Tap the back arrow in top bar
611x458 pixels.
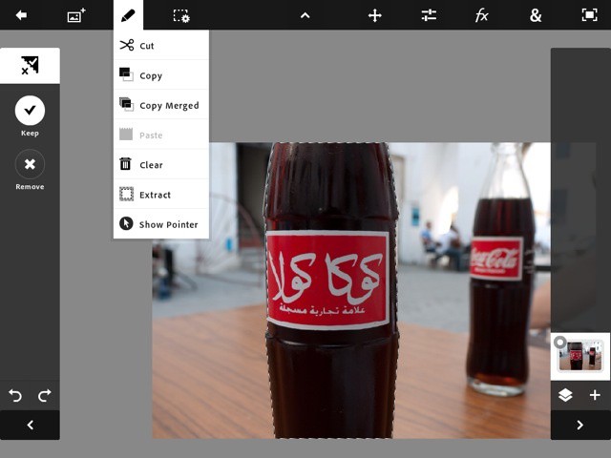(x=20, y=15)
